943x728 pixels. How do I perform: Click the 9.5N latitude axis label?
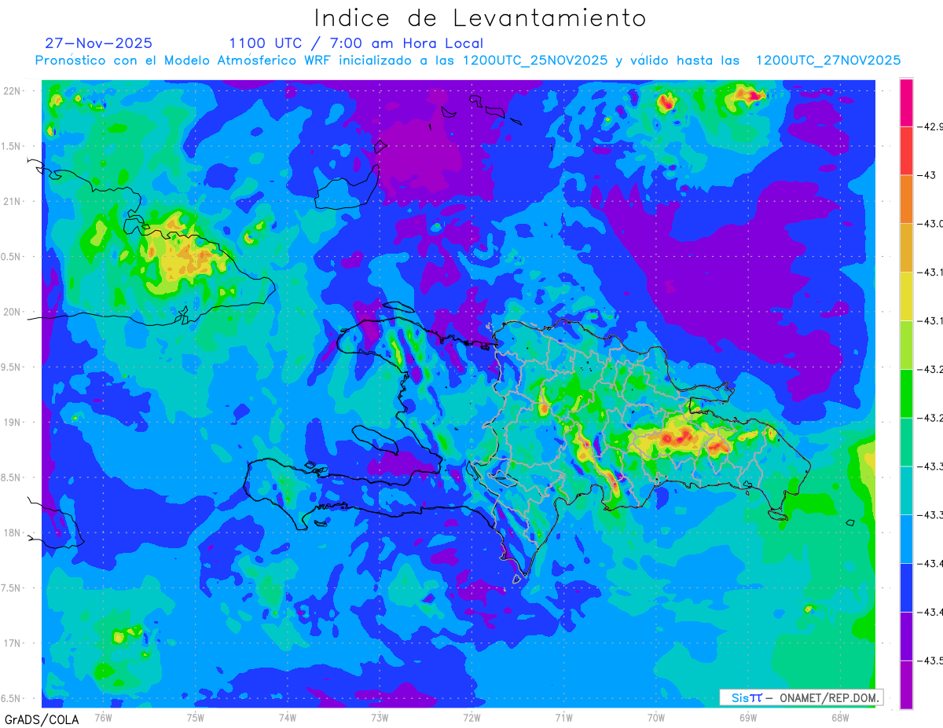coord(12,367)
